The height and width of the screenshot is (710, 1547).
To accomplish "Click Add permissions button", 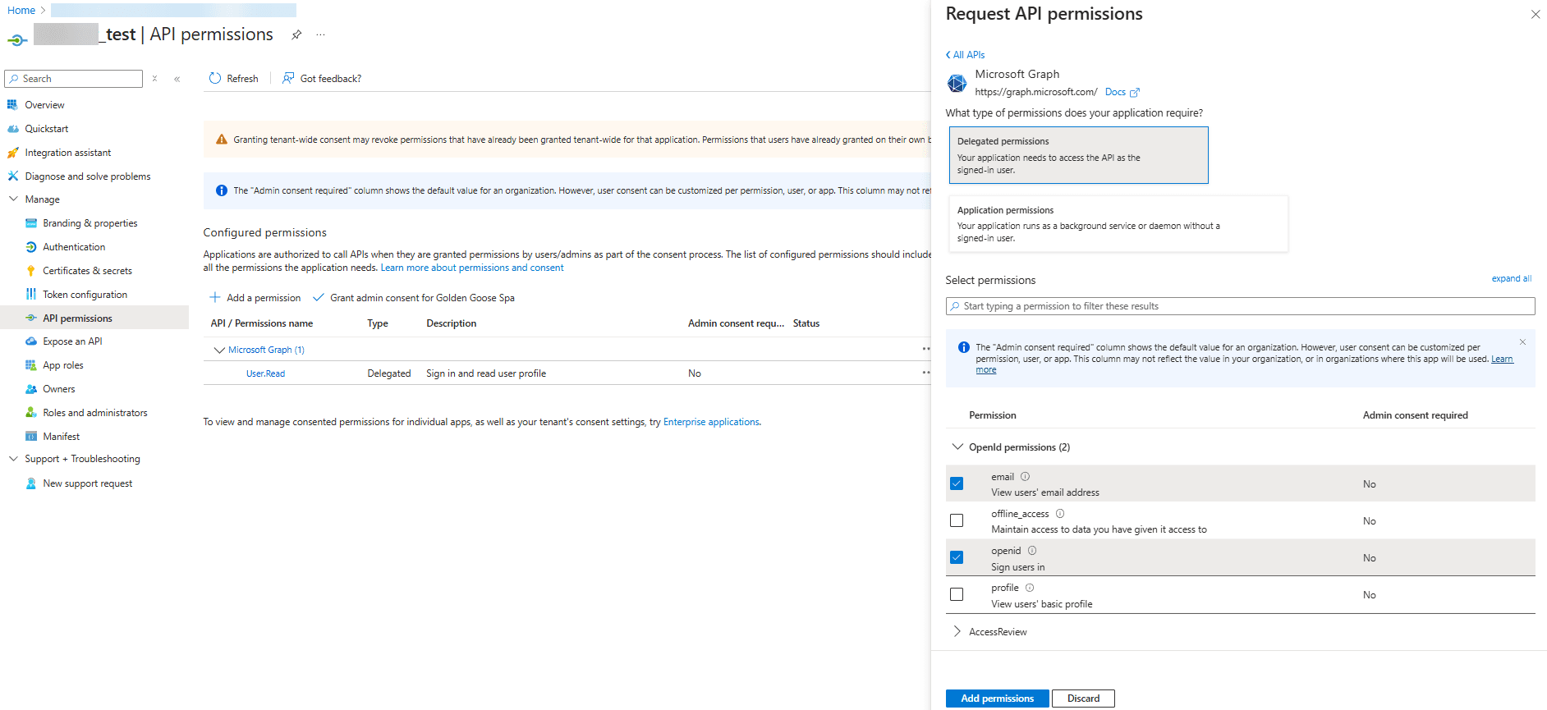I will [997, 699].
